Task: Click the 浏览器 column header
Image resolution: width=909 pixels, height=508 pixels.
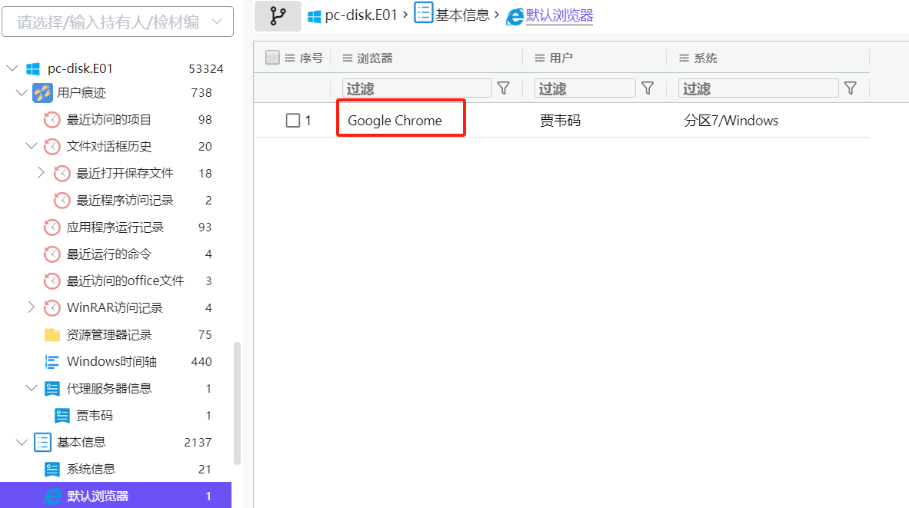Action: click(375, 58)
